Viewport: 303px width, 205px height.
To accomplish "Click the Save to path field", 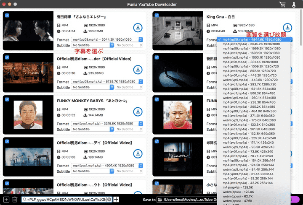I will (187, 200).
